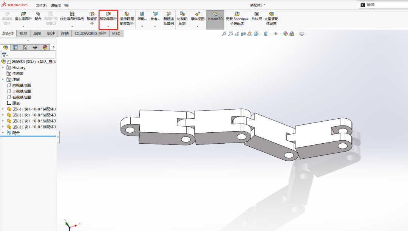The image size is (408, 231).
Task: Open the DisplayManager color ball tab
Action: [x=45, y=47]
